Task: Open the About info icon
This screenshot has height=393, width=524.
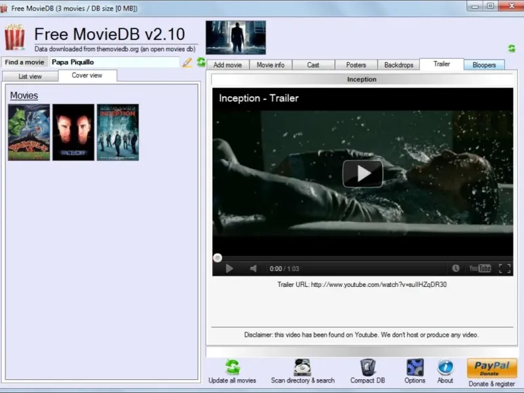Action: (x=445, y=367)
